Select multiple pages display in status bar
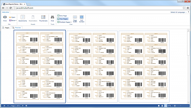The width and height of the screenshot is (191, 108). coord(166,106)
